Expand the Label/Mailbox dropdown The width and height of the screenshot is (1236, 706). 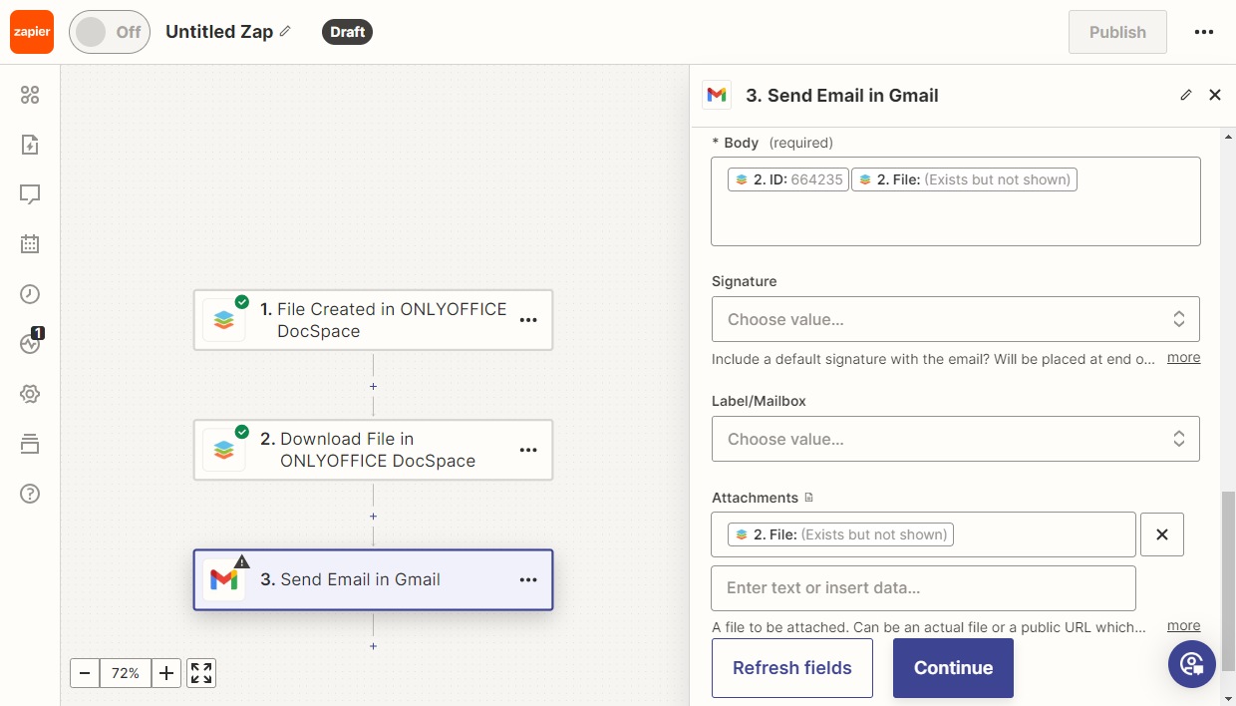pyautogui.click(x=955, y=439)
